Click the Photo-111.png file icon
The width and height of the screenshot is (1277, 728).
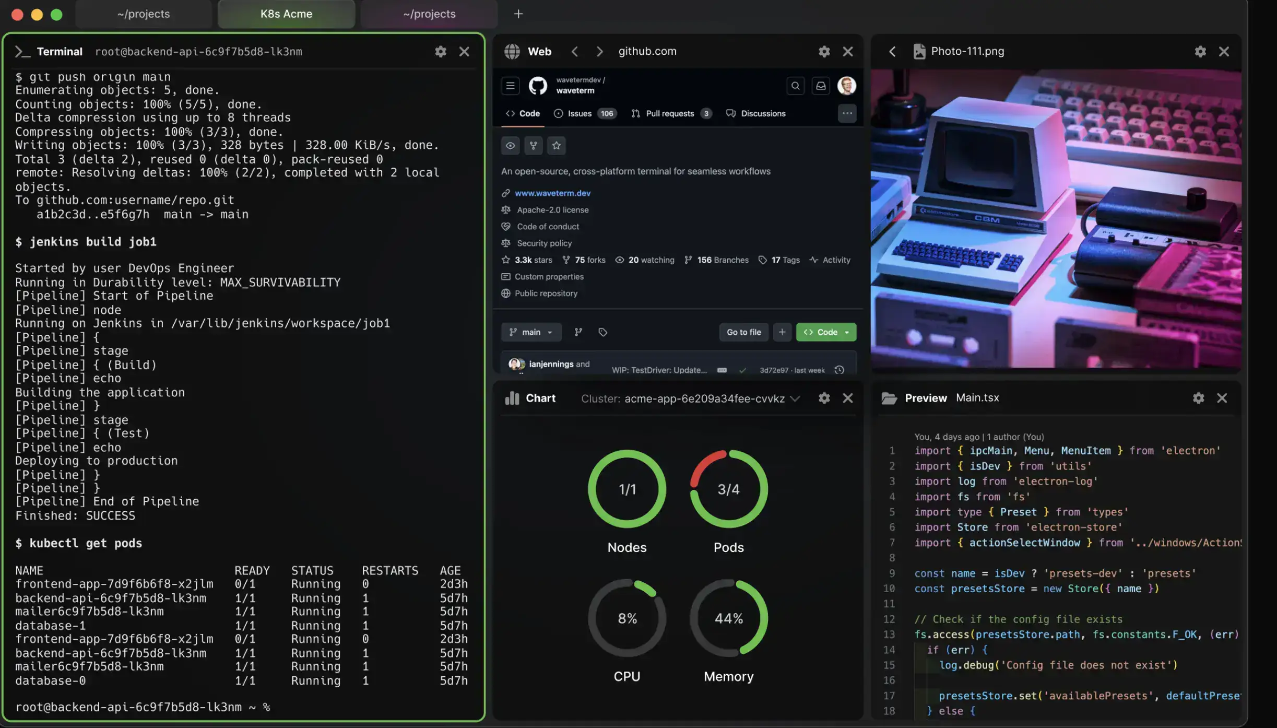click(919, 51)
